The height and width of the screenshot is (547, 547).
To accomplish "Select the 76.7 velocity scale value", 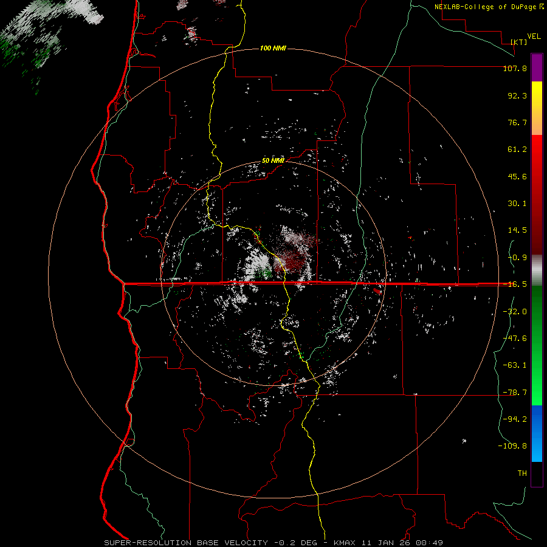I will pos(517,122).
